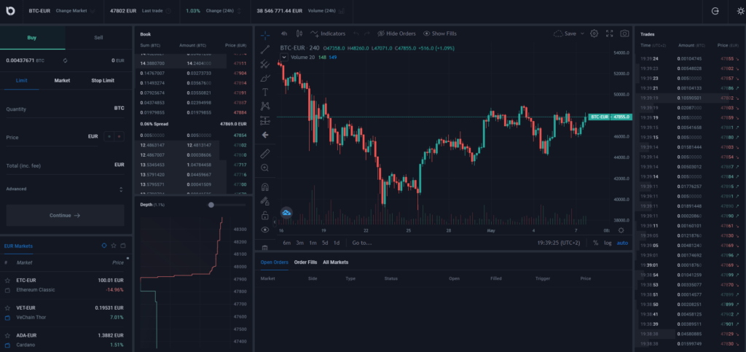Select the trend line drawing tool
This screenshot has height=352, width=746.
tap(264, 49)
